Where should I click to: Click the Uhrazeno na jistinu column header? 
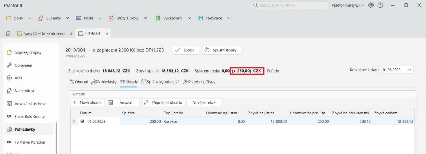tap(225, 113)
